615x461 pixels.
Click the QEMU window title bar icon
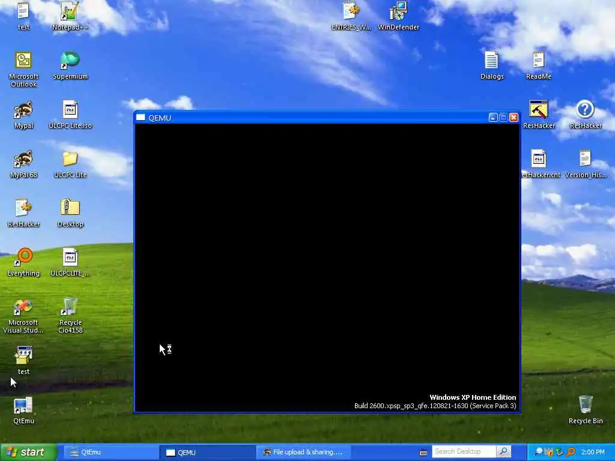pos(141,117)
